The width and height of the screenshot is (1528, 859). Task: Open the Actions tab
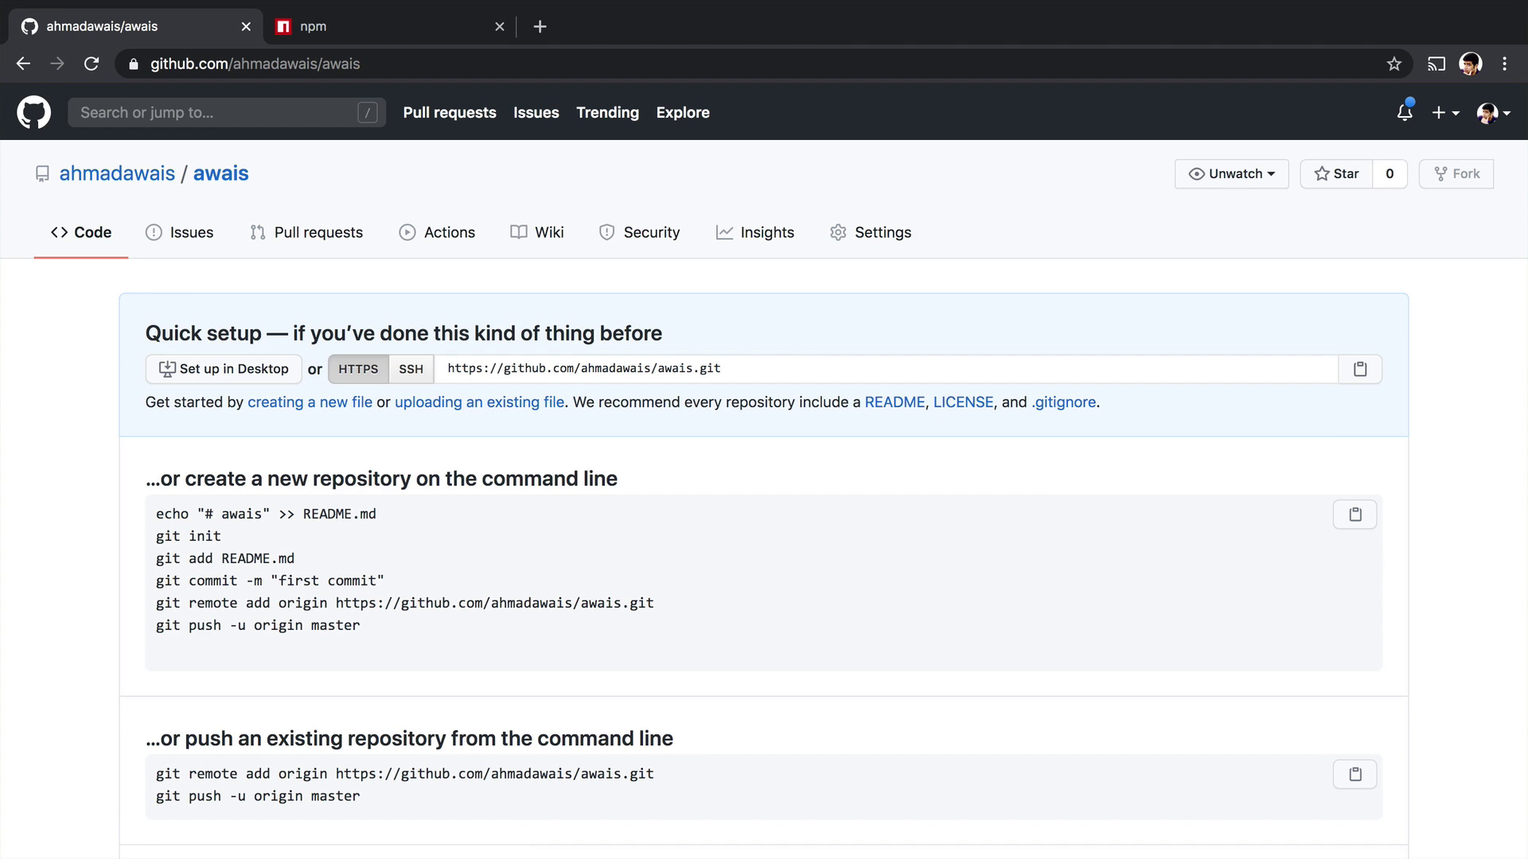pos(437,232)
